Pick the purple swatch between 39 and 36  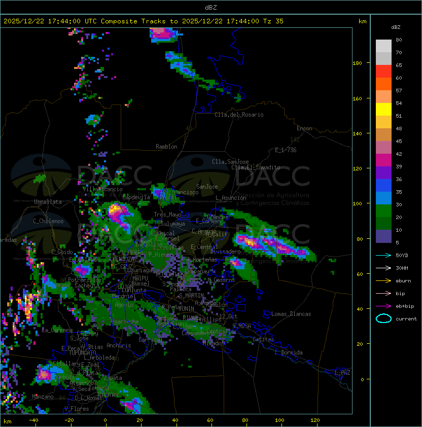click(383, 172)
